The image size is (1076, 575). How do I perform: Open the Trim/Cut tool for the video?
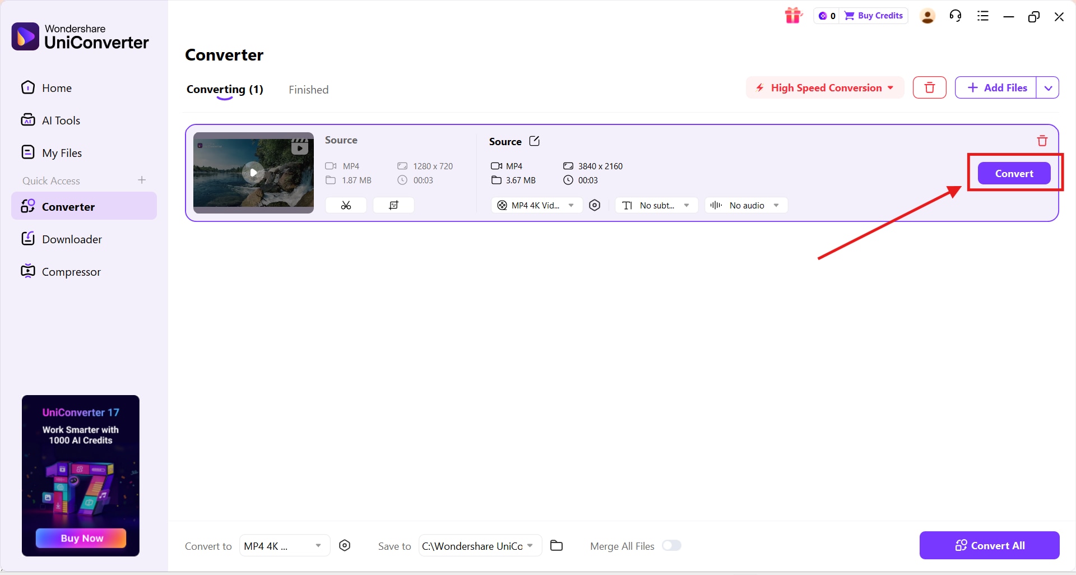346,205
